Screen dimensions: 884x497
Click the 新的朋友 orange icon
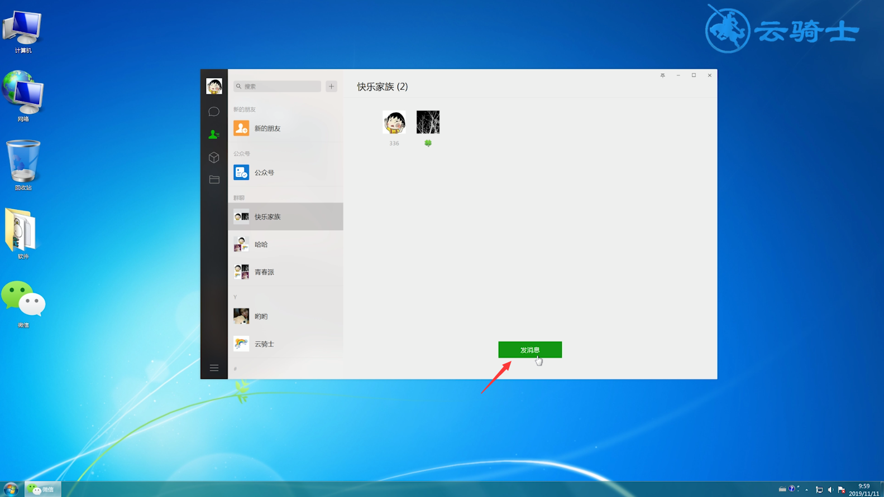tap(241, 128)
